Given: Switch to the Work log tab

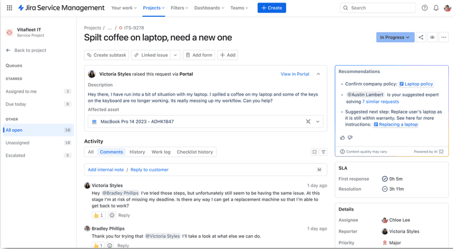Looking at the screenshot, I should click(x=161, y=152).
